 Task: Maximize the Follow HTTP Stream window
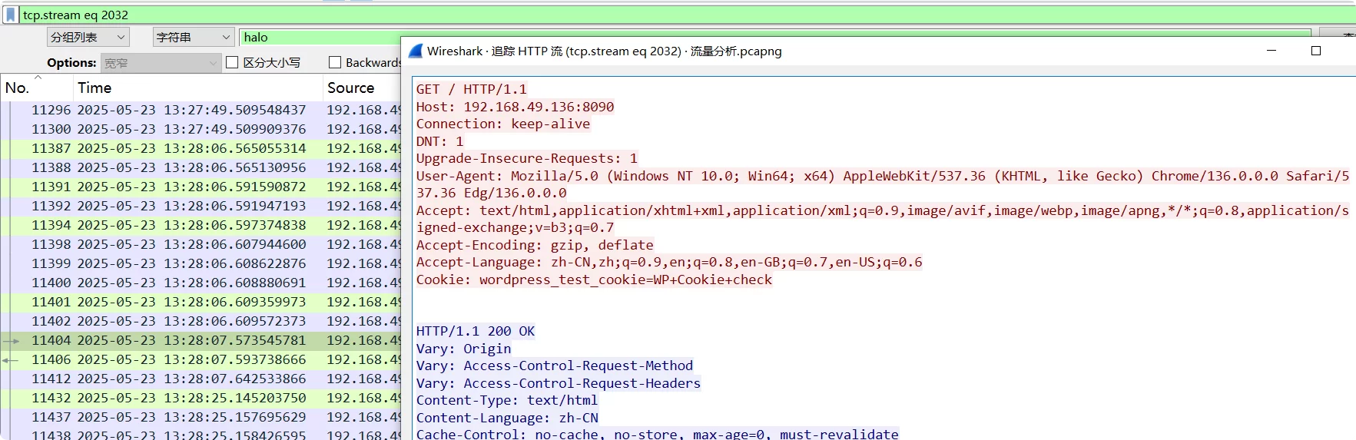click(1315, 51)
